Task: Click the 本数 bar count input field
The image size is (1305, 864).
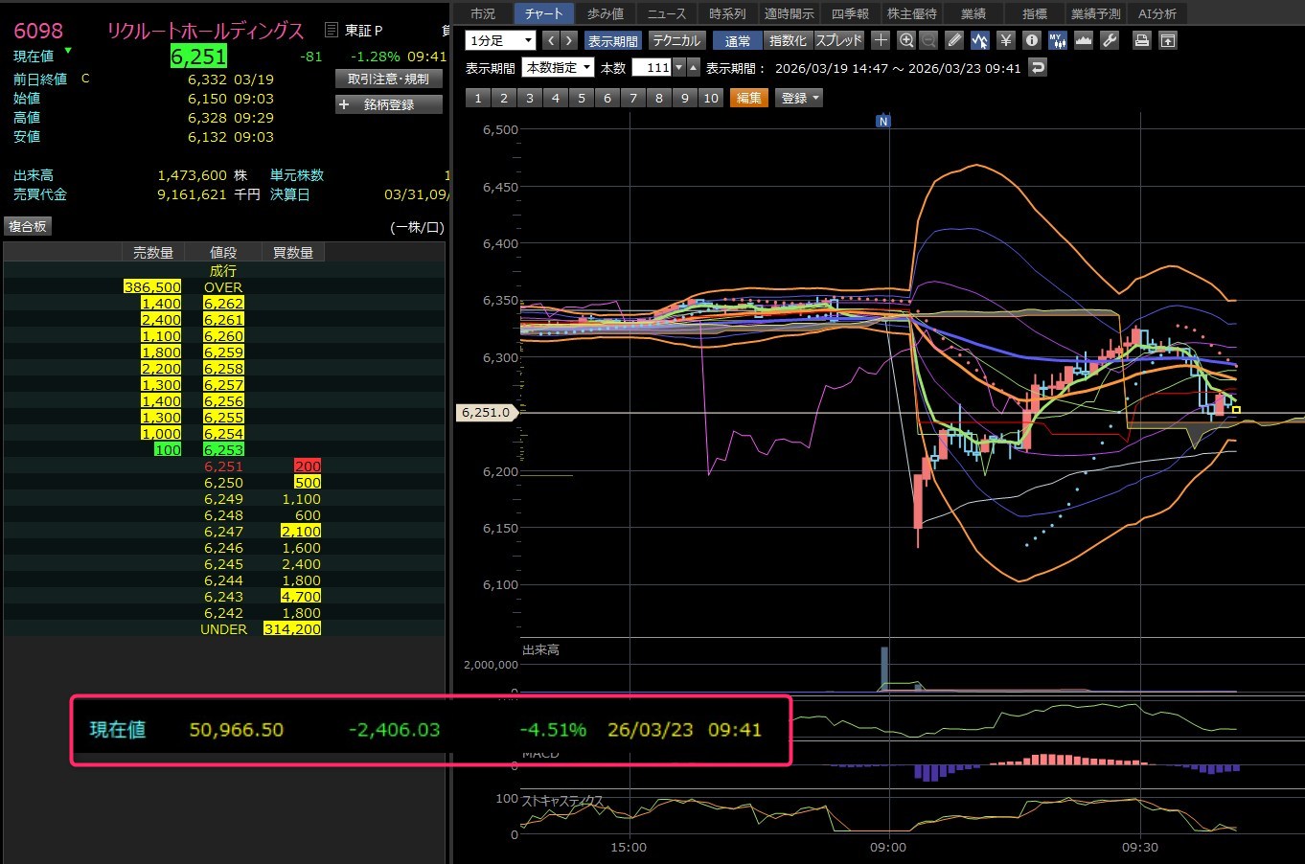Action: coord(652,67)
